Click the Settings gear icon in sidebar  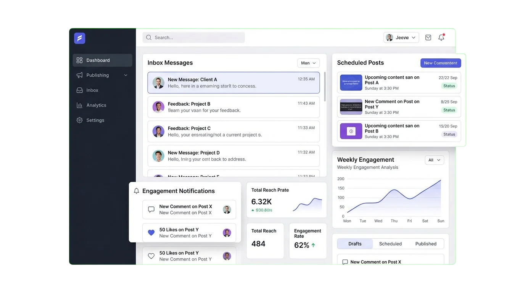79,120
